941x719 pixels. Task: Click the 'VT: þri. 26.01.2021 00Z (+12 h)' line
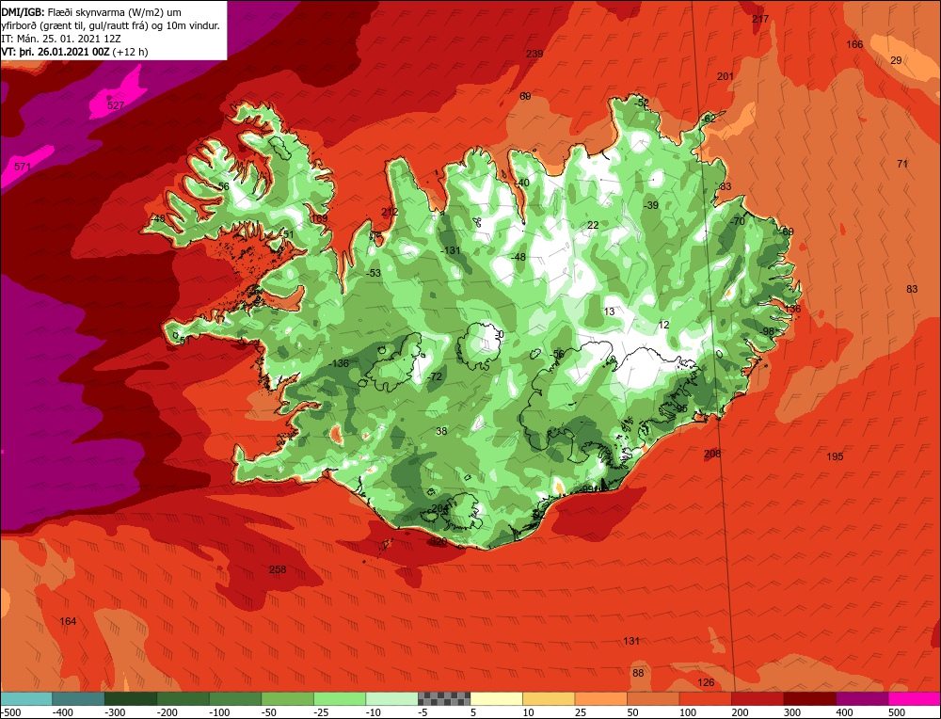[x=75, y=52]
